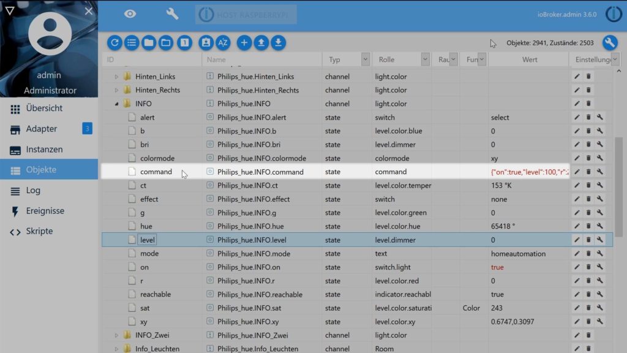Image resolution: width=627 pixels, height=353 pixels.
Task: Upload objects from file
Action: coord(261,43)
